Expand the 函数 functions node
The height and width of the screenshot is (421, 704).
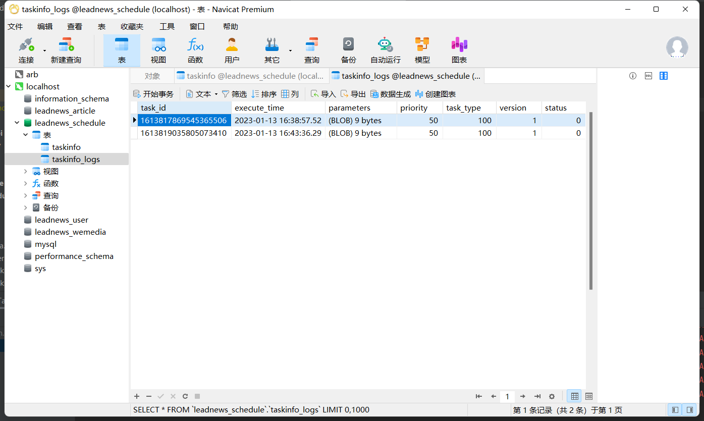pos(26,183)
